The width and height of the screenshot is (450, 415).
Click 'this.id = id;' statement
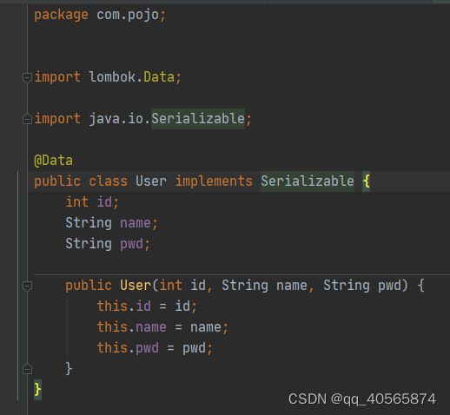pos(147,306)
